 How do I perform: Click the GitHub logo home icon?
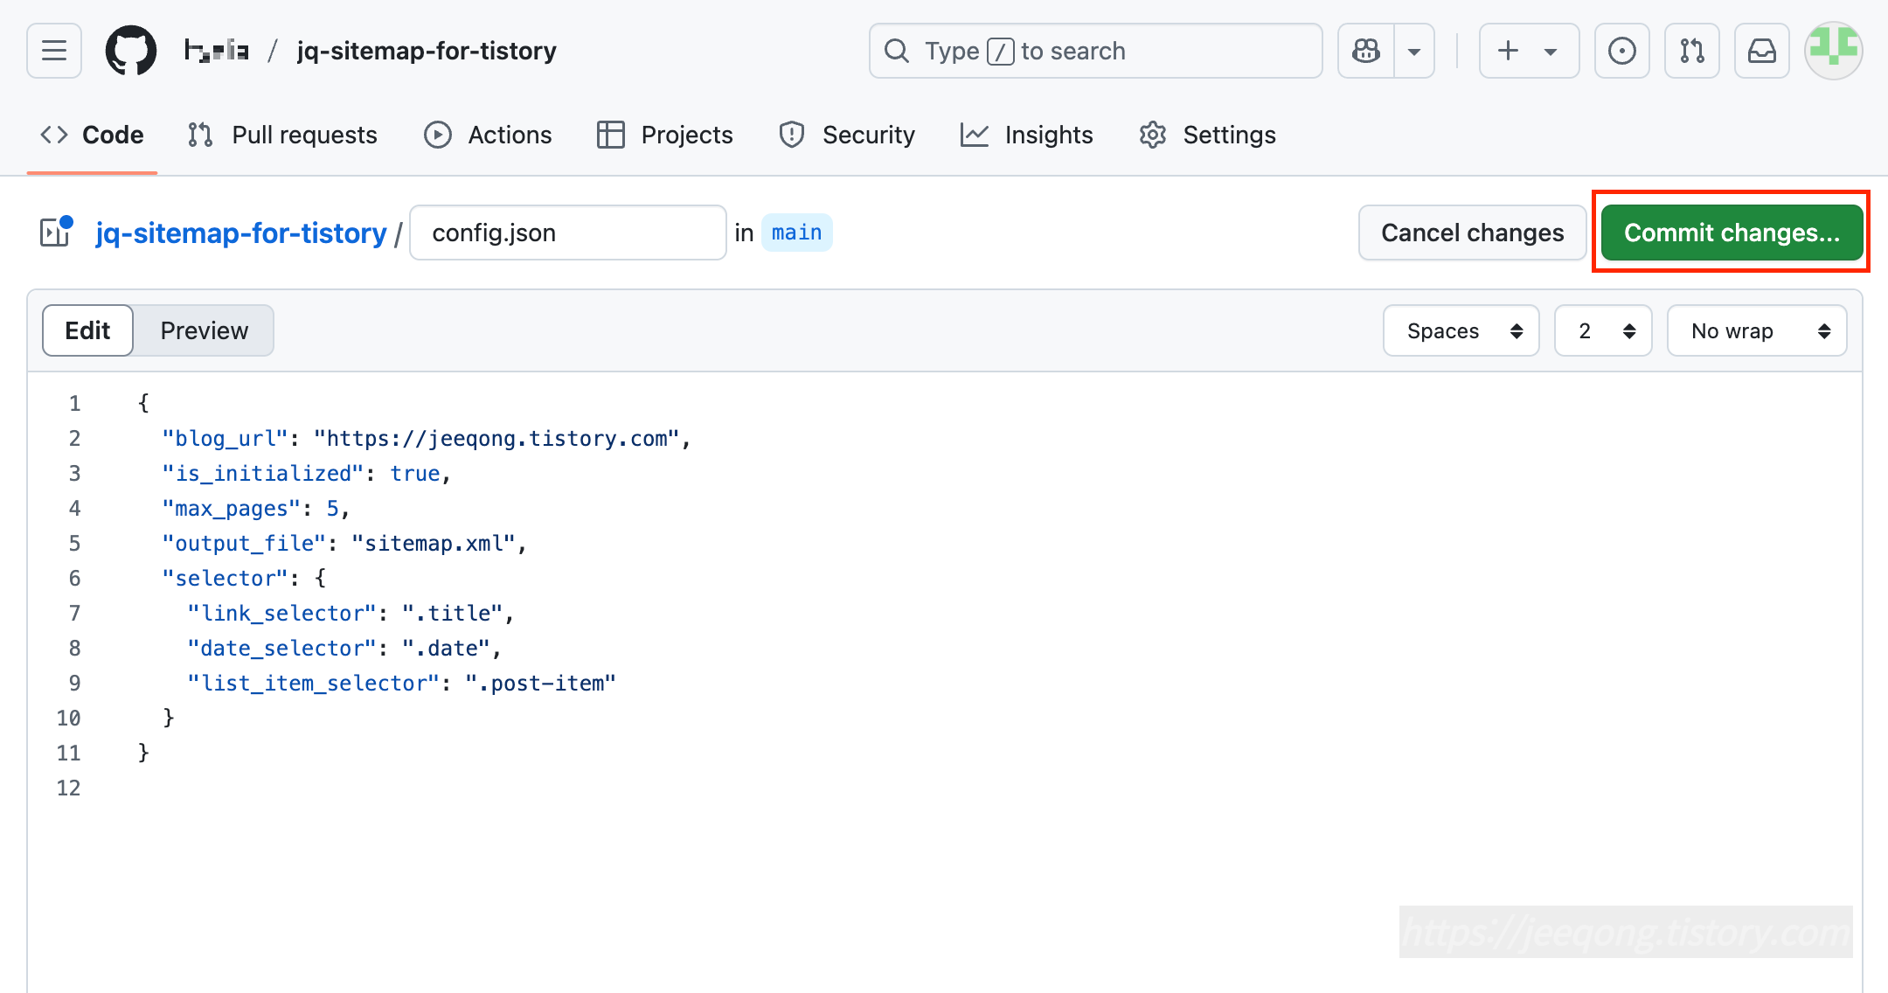(131, 51)
